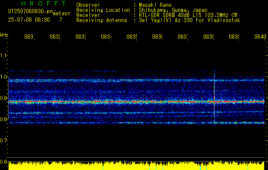Select observer name Masaki Kano
Screen dimensions: 268x170
(155, 5)
